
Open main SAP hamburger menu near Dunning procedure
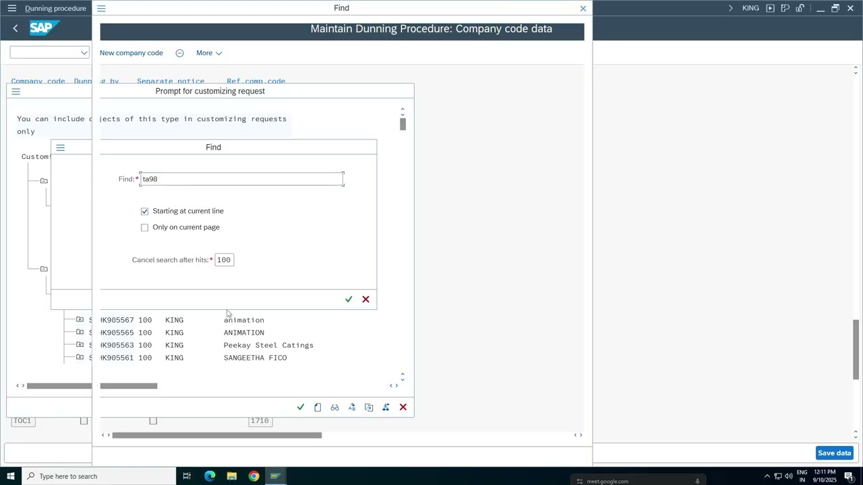tap(11, 8)
